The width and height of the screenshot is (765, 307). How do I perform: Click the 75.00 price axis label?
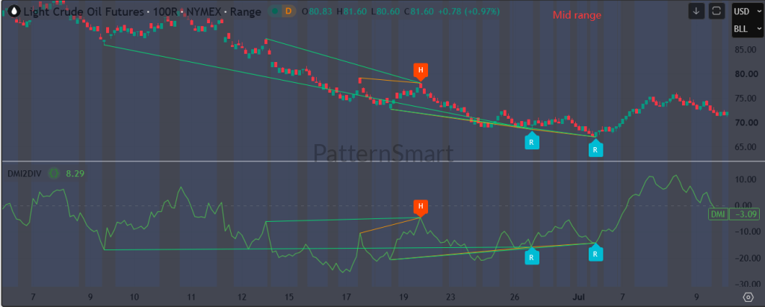[745, 98]
